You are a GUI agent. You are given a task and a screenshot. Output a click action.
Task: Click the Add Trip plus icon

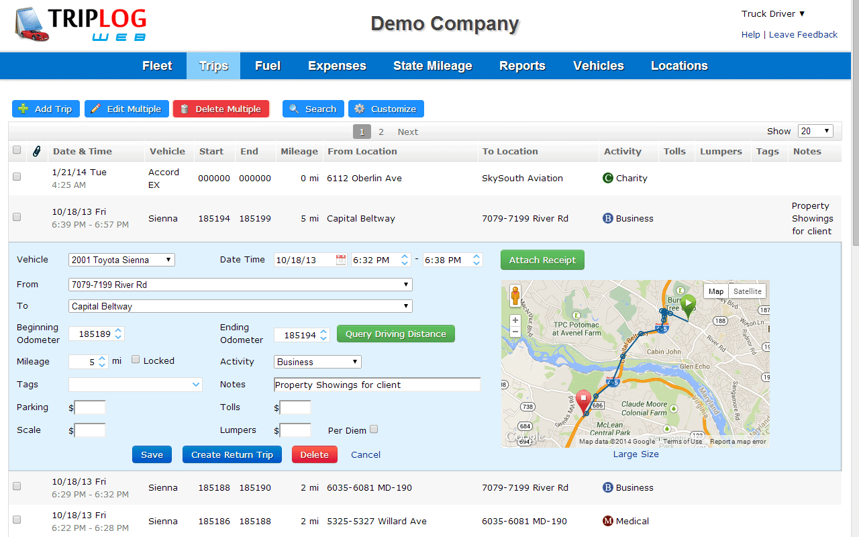tap(23, 109)
